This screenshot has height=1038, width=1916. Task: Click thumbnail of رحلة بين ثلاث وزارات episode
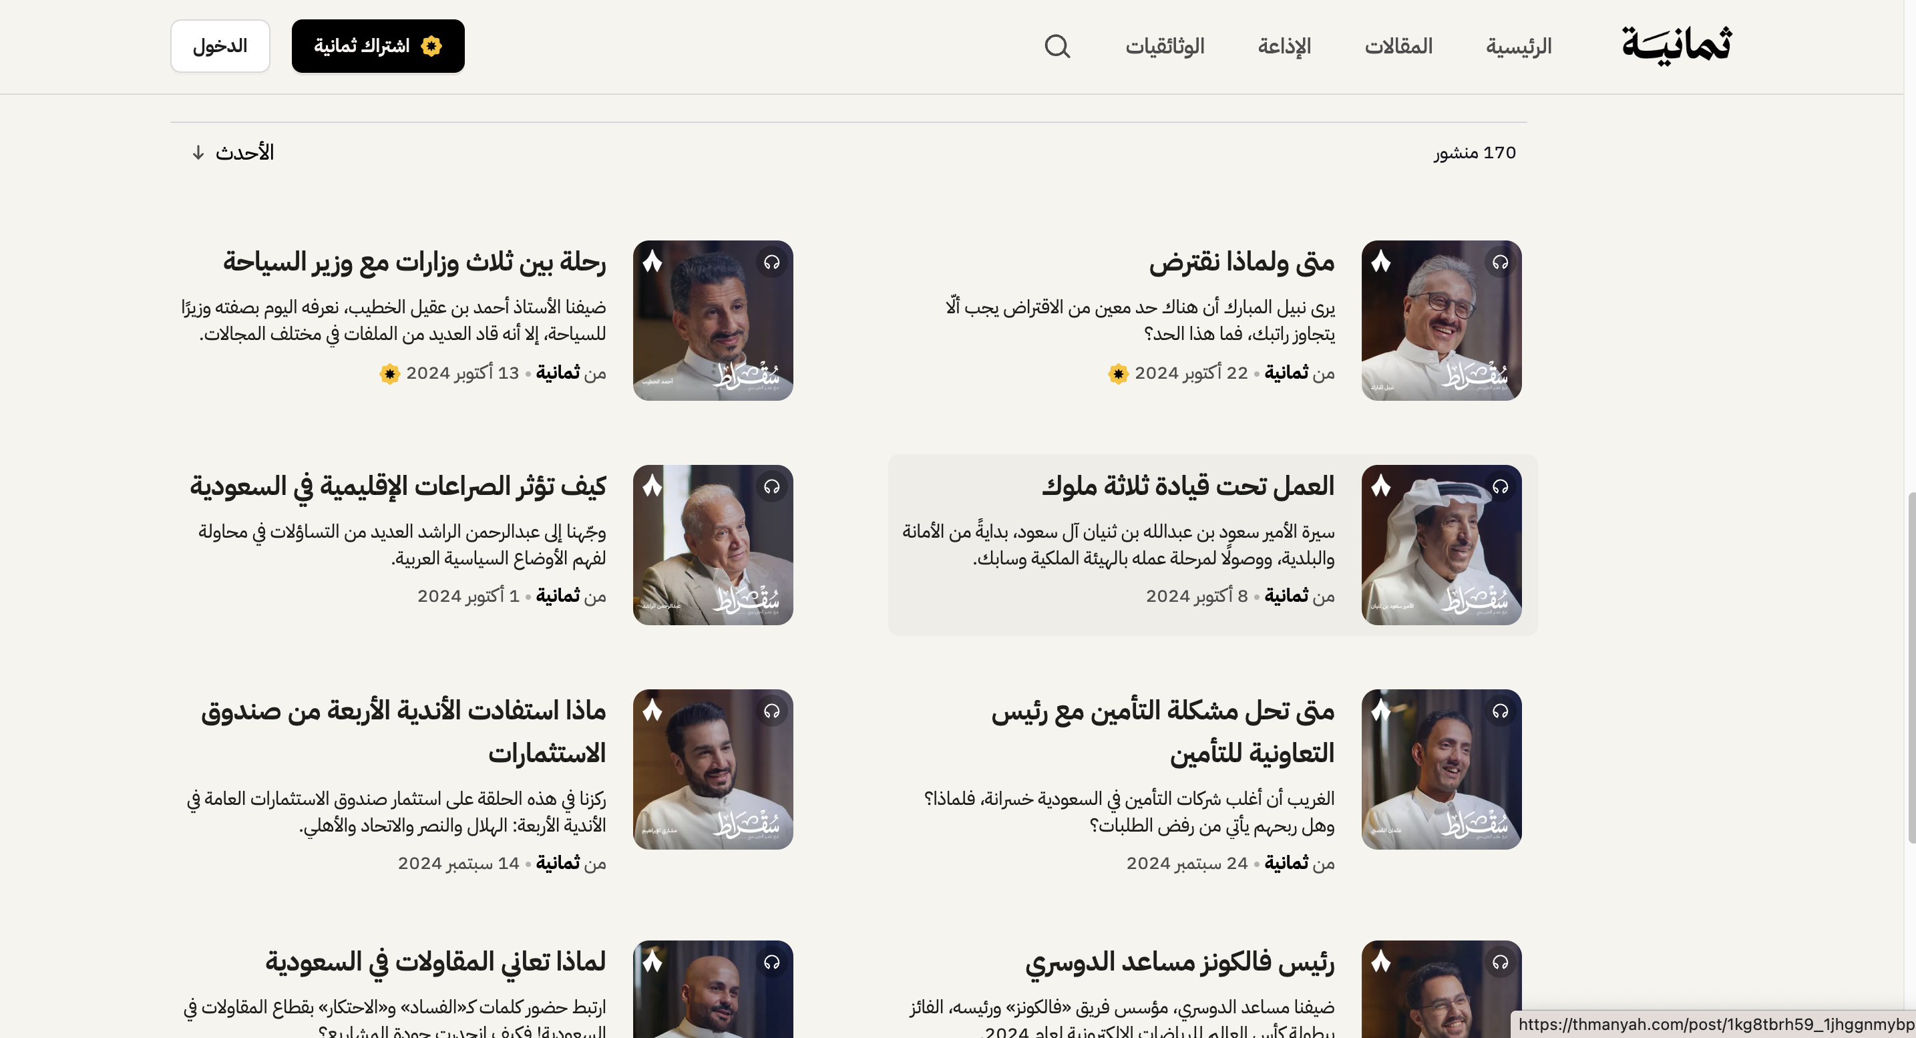[713, 321]
